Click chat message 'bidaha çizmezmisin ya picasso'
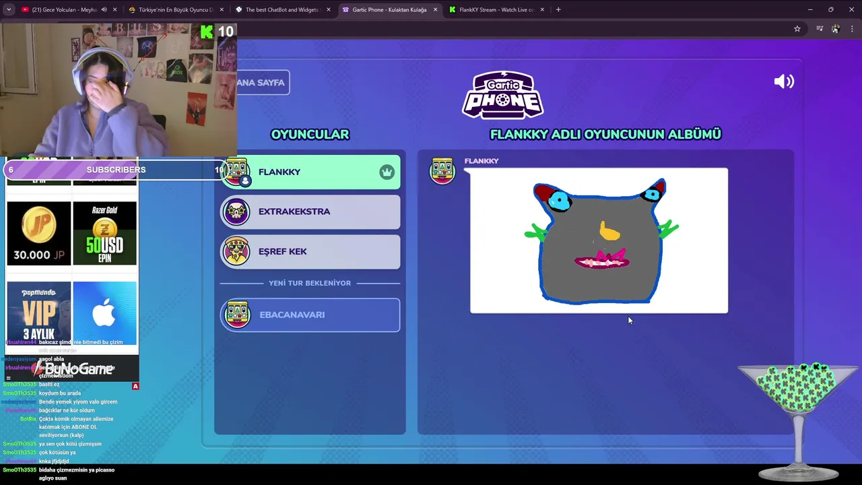 point(77,470)
